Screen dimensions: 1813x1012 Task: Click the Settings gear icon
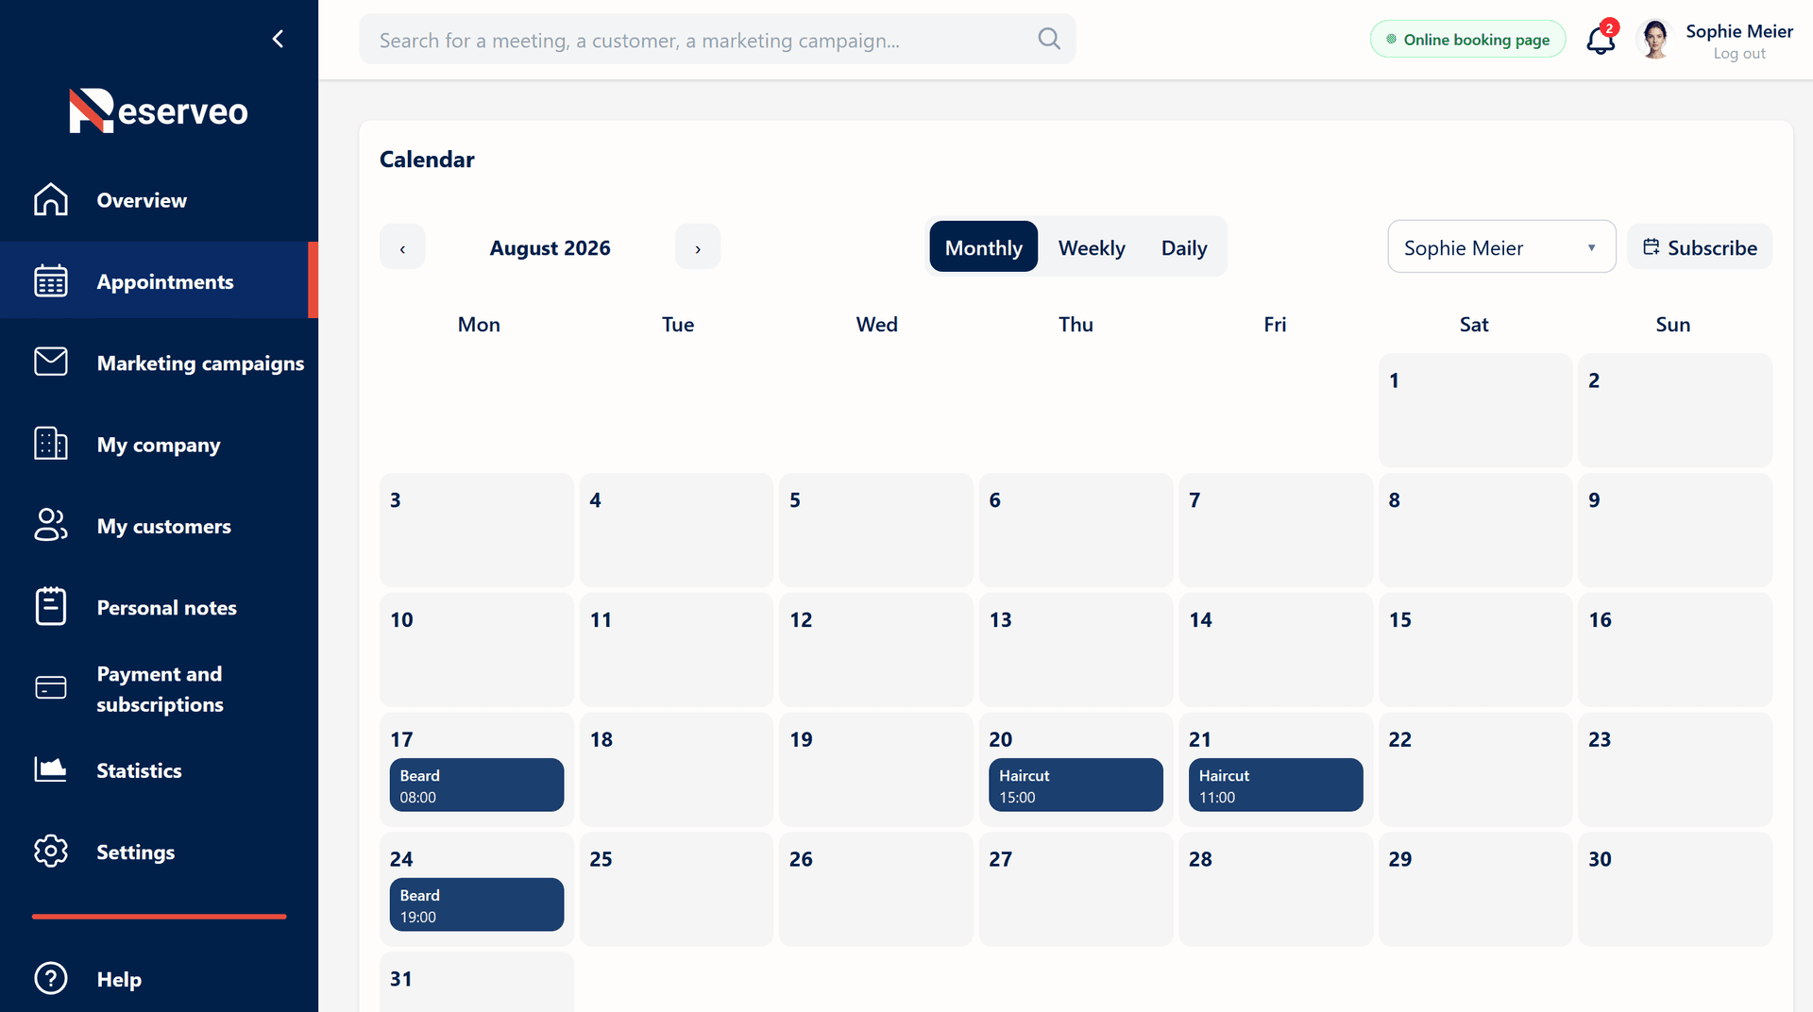(51, 852)
